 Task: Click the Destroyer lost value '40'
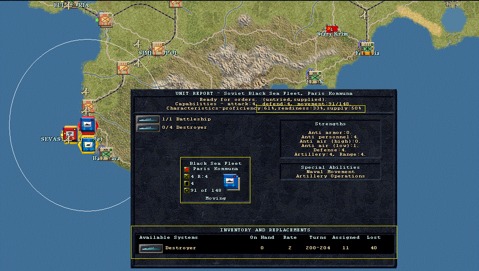click(x=374, y=248)
